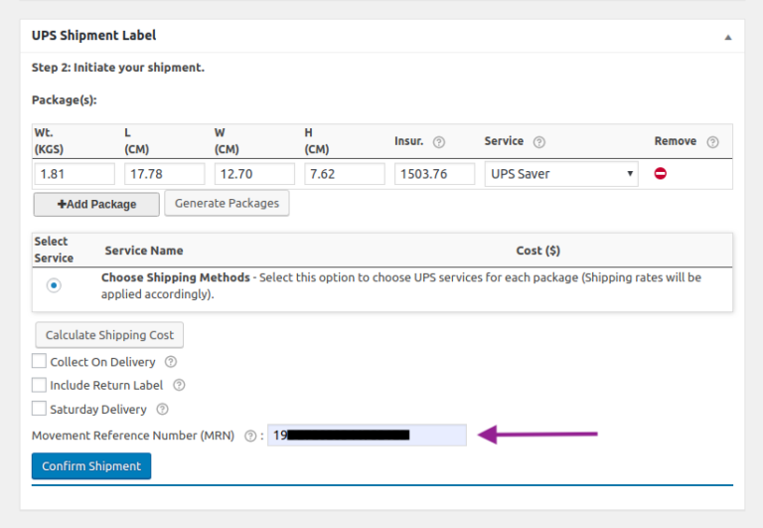Click help icon next to Insur. column
Image resolution: width=763 pixels, height=528 pixels.
pyautogui.click(x=439, y=142)
